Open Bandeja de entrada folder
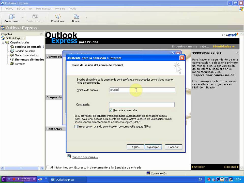This screenshot has width=244, height=183. (28, 47)
